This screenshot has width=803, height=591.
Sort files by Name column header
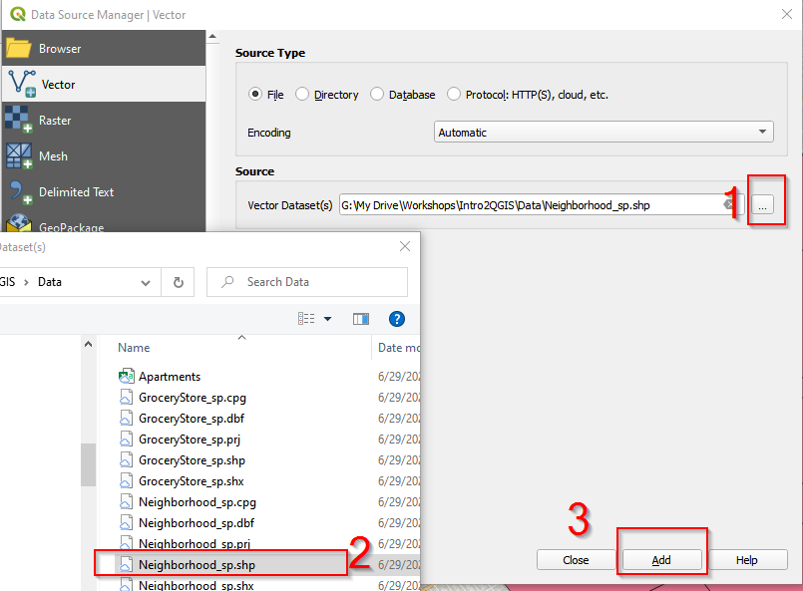coord(135,348)
